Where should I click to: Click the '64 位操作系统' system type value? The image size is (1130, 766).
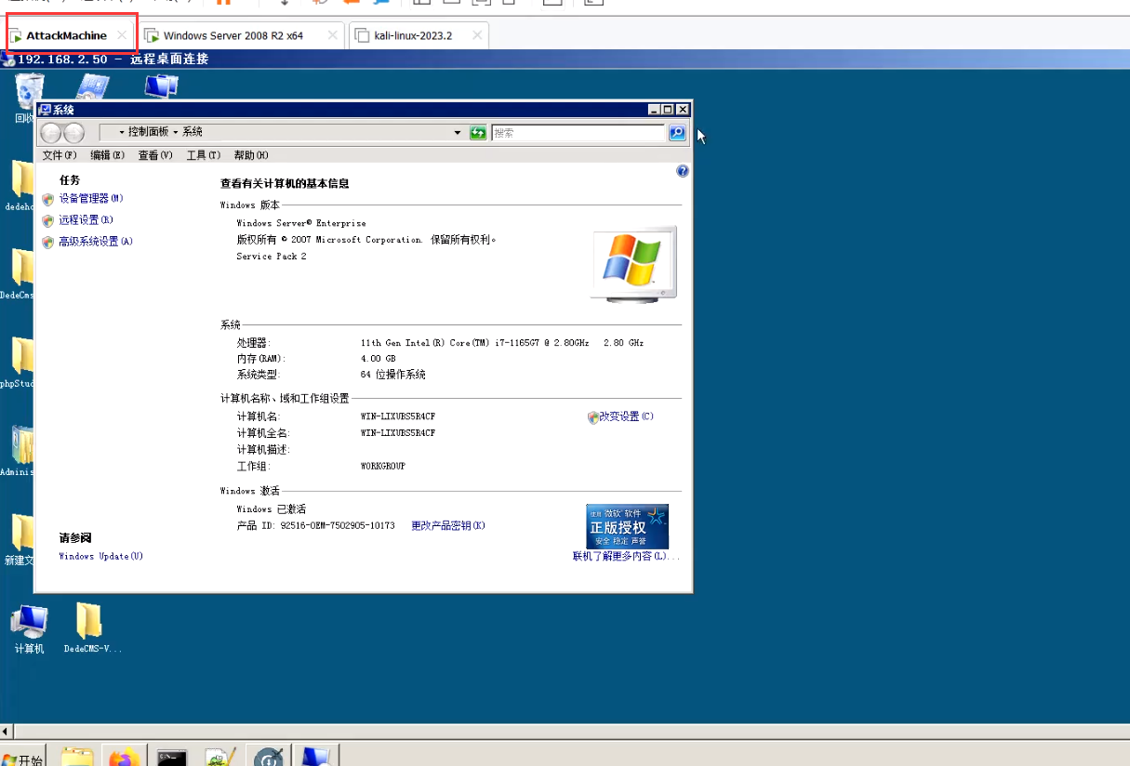pos(393,375)
